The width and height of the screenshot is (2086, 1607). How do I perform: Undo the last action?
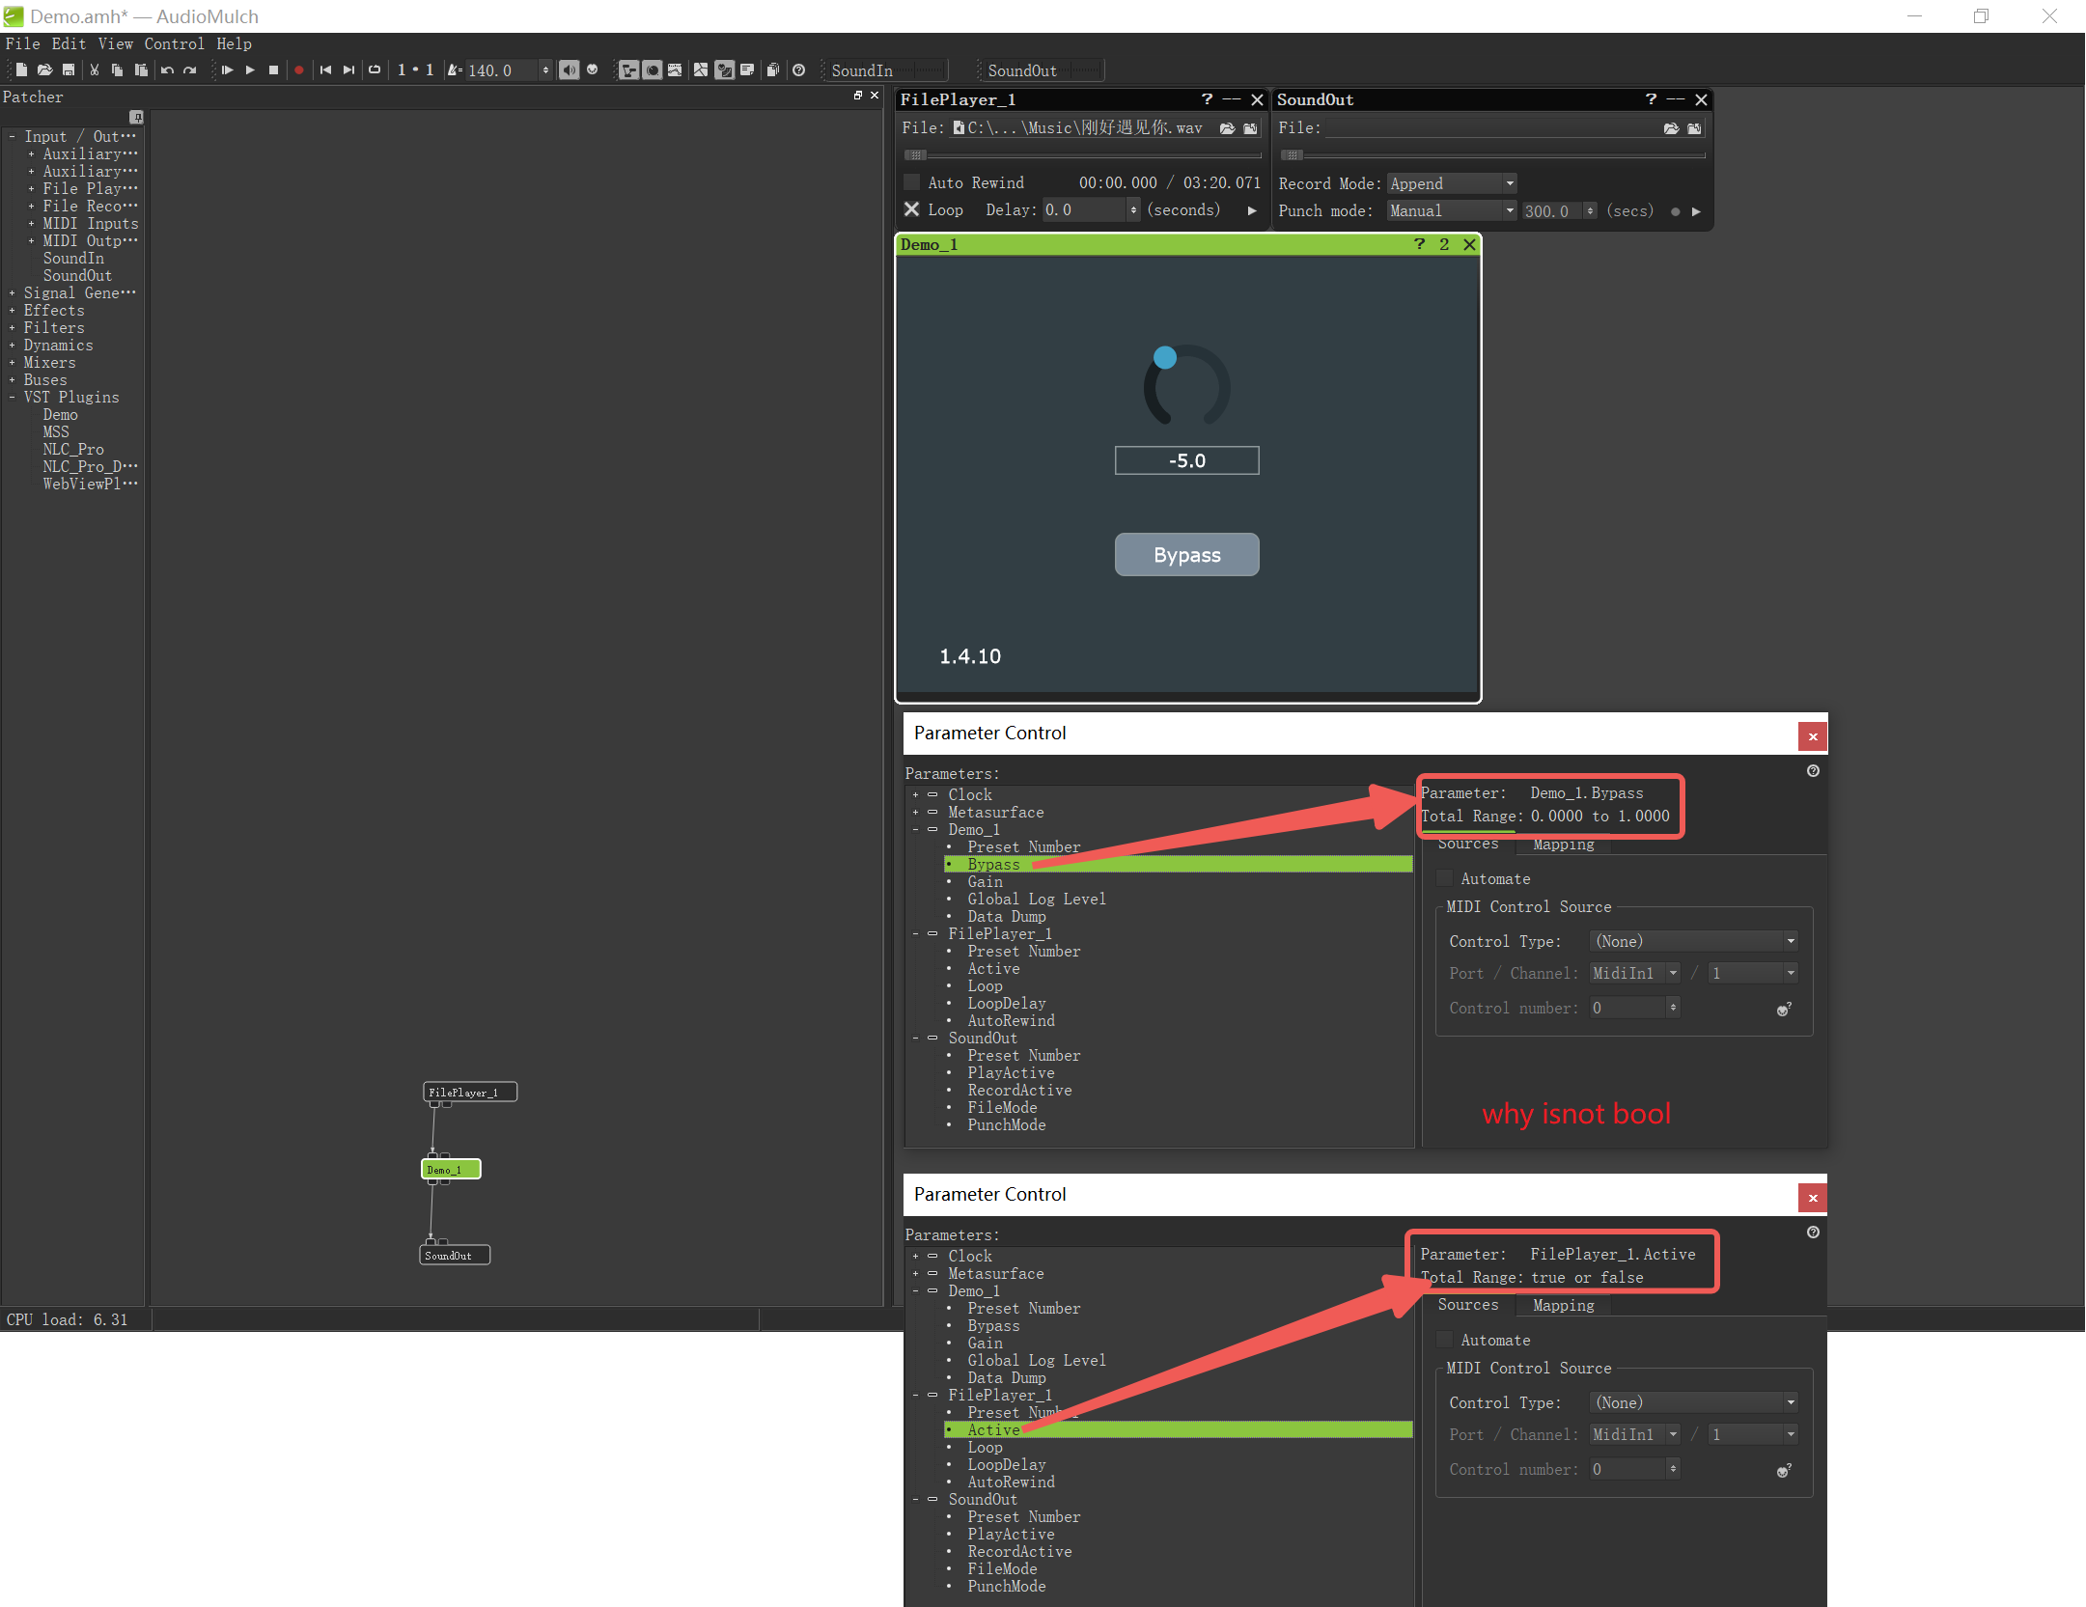coord(165,69)
